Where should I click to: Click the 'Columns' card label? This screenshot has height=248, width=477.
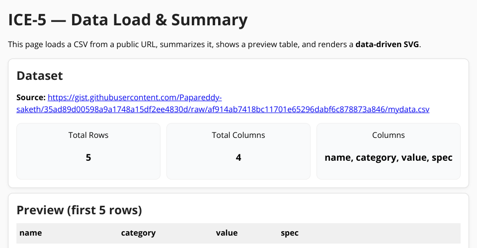[x=389, y=135]
